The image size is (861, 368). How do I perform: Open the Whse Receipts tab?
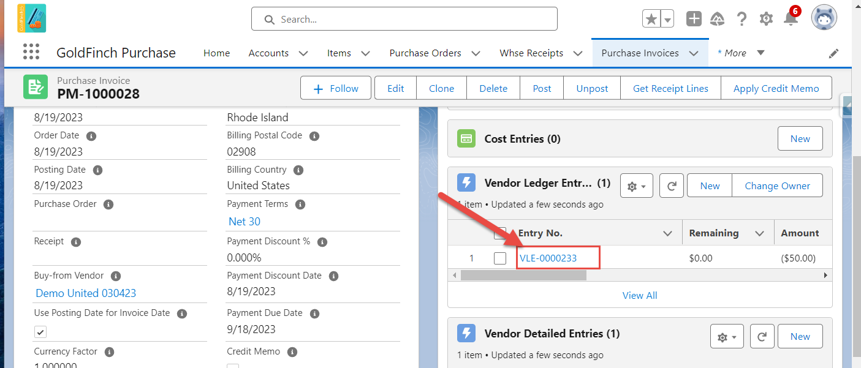click(x=531, y=53)
